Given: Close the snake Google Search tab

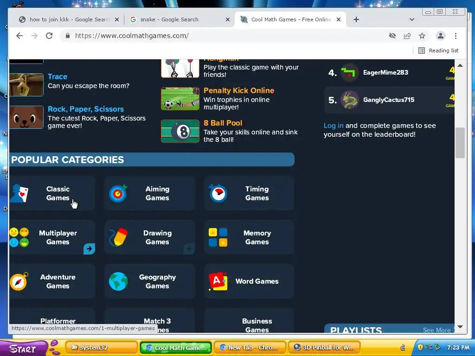Looking at the screenshot, I should (x=228, y=19).
